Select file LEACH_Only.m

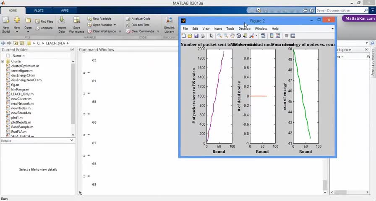pyautogui.click(x=22, y=94)
